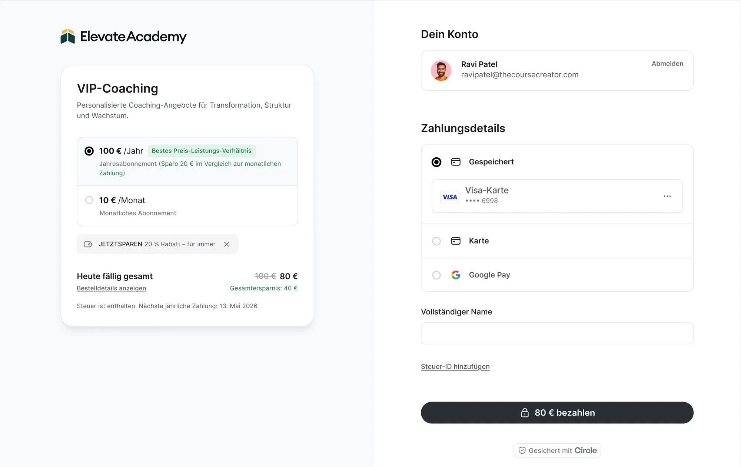Click Ravi Patel's profile avatar
Image resolution: width=741 pixels, height=467 pixels.
[x=441, y=70]
